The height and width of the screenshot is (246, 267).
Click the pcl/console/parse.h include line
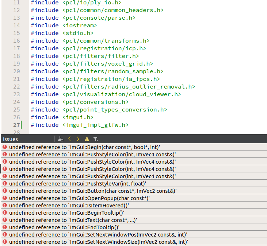(83, 18)
